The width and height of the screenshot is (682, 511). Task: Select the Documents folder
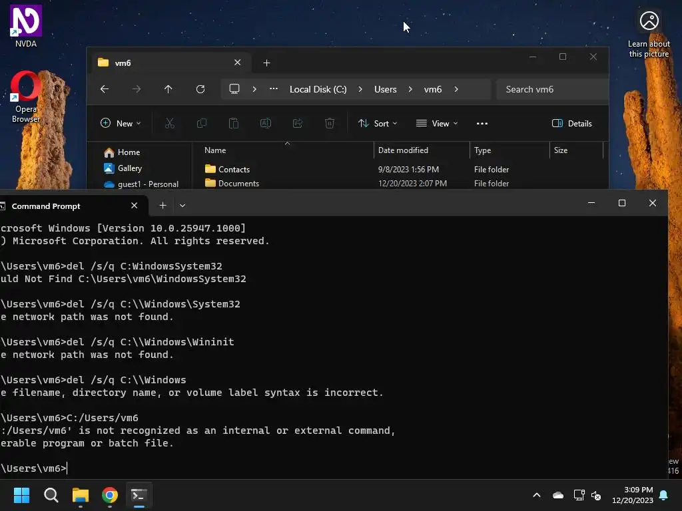click(232, 184)
